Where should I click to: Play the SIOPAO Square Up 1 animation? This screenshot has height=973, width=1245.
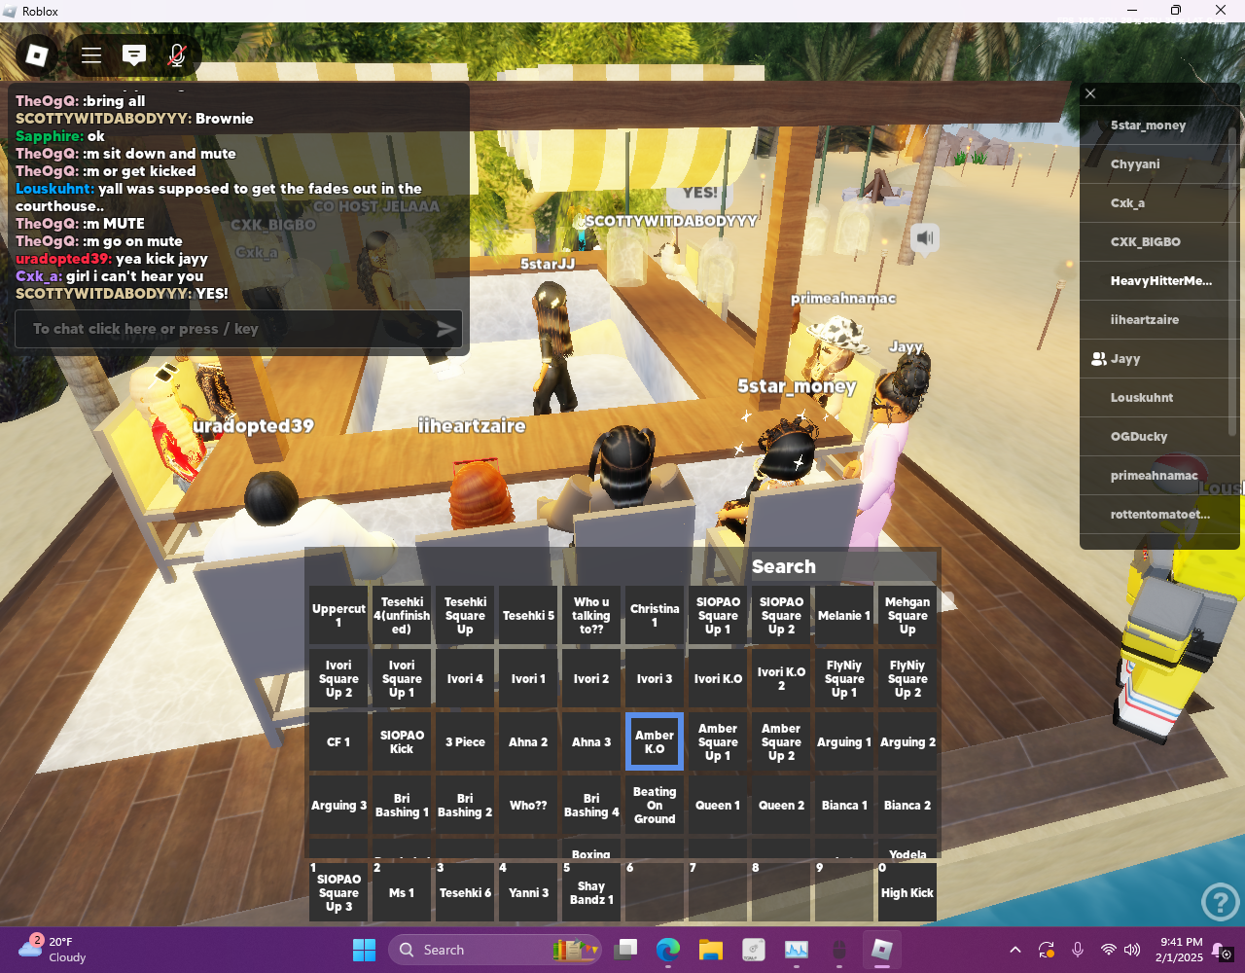[x=718, y=615]
